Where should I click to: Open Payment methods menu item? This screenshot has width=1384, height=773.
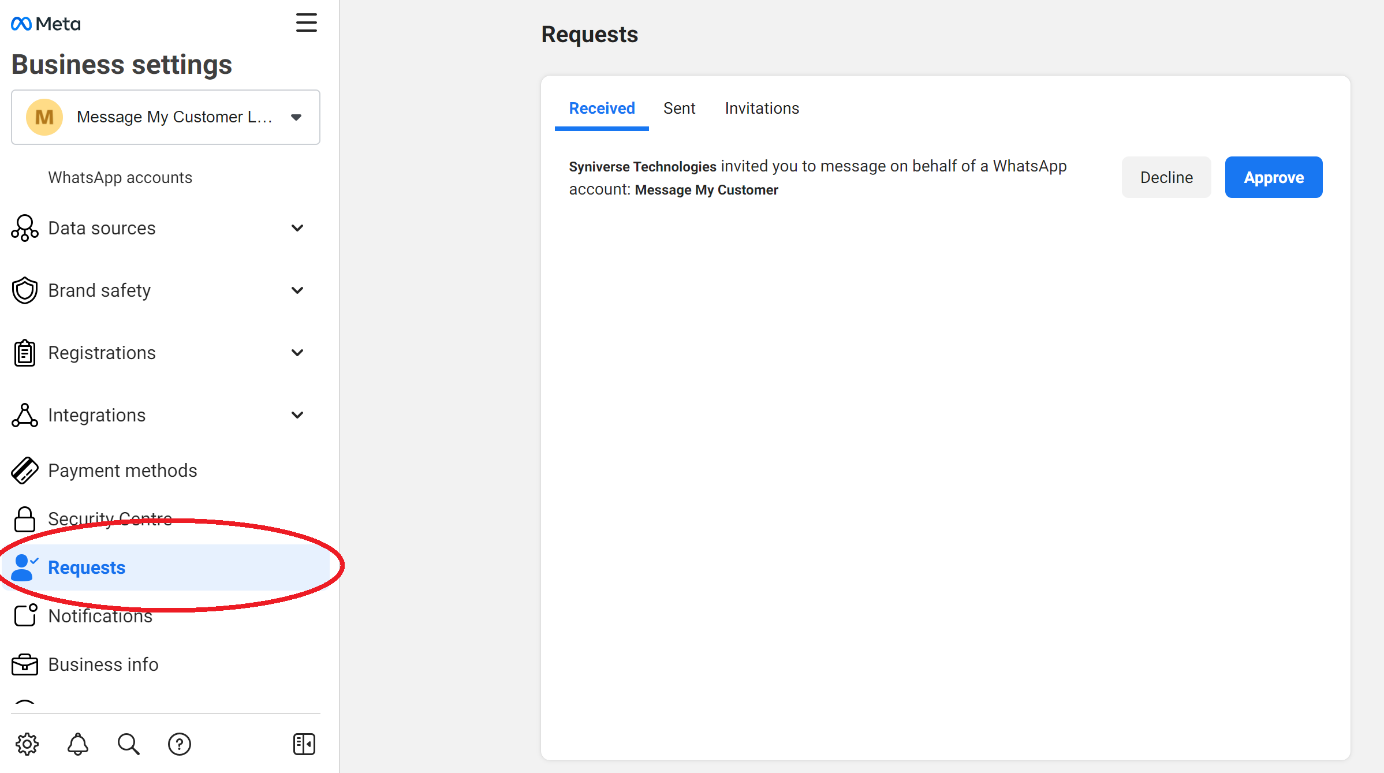(166, 470)
